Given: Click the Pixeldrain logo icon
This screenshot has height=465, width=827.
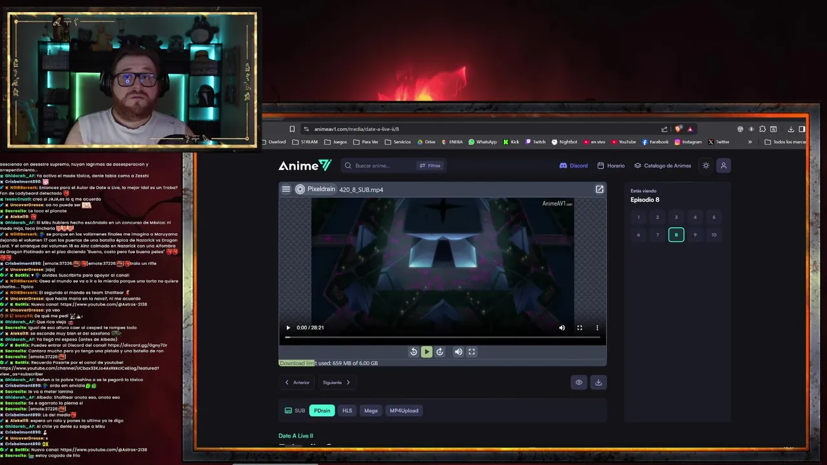Looking at the screenshot, I should (x=300, y=189).
